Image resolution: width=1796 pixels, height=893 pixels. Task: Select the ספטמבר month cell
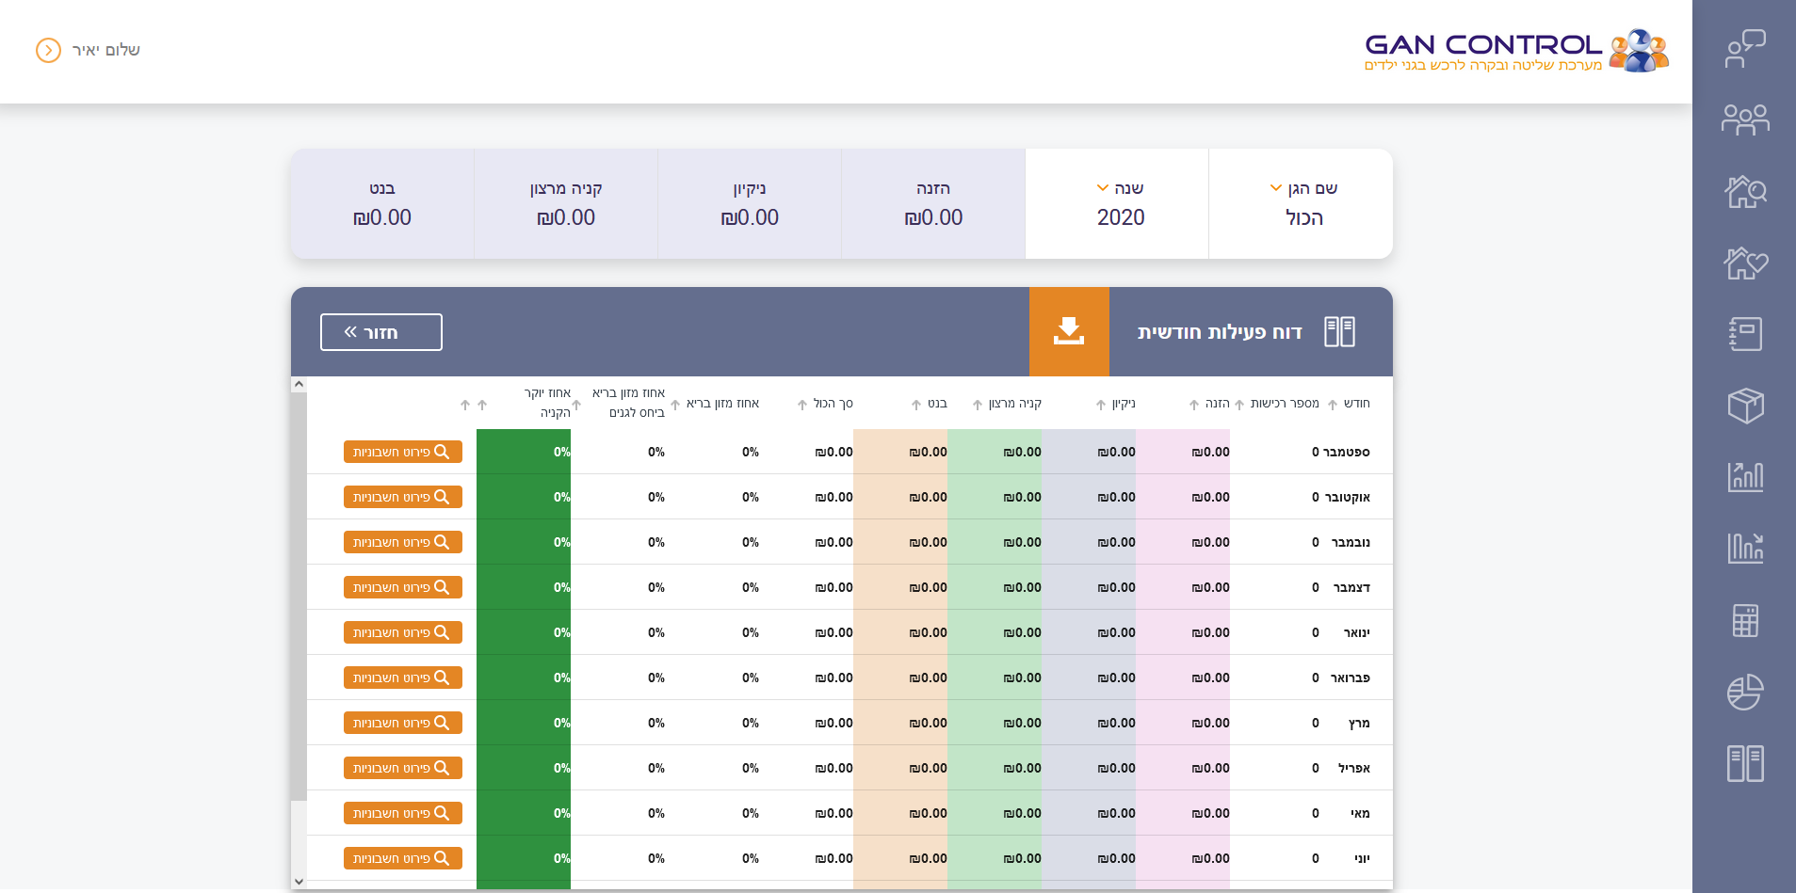point(1347,452)
